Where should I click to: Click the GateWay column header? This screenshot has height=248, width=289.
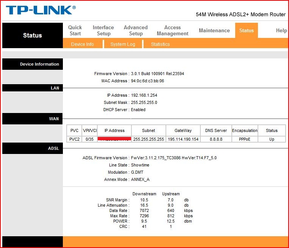pos(183,130)
